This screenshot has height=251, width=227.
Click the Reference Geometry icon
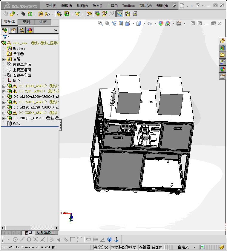pos(78,14)
